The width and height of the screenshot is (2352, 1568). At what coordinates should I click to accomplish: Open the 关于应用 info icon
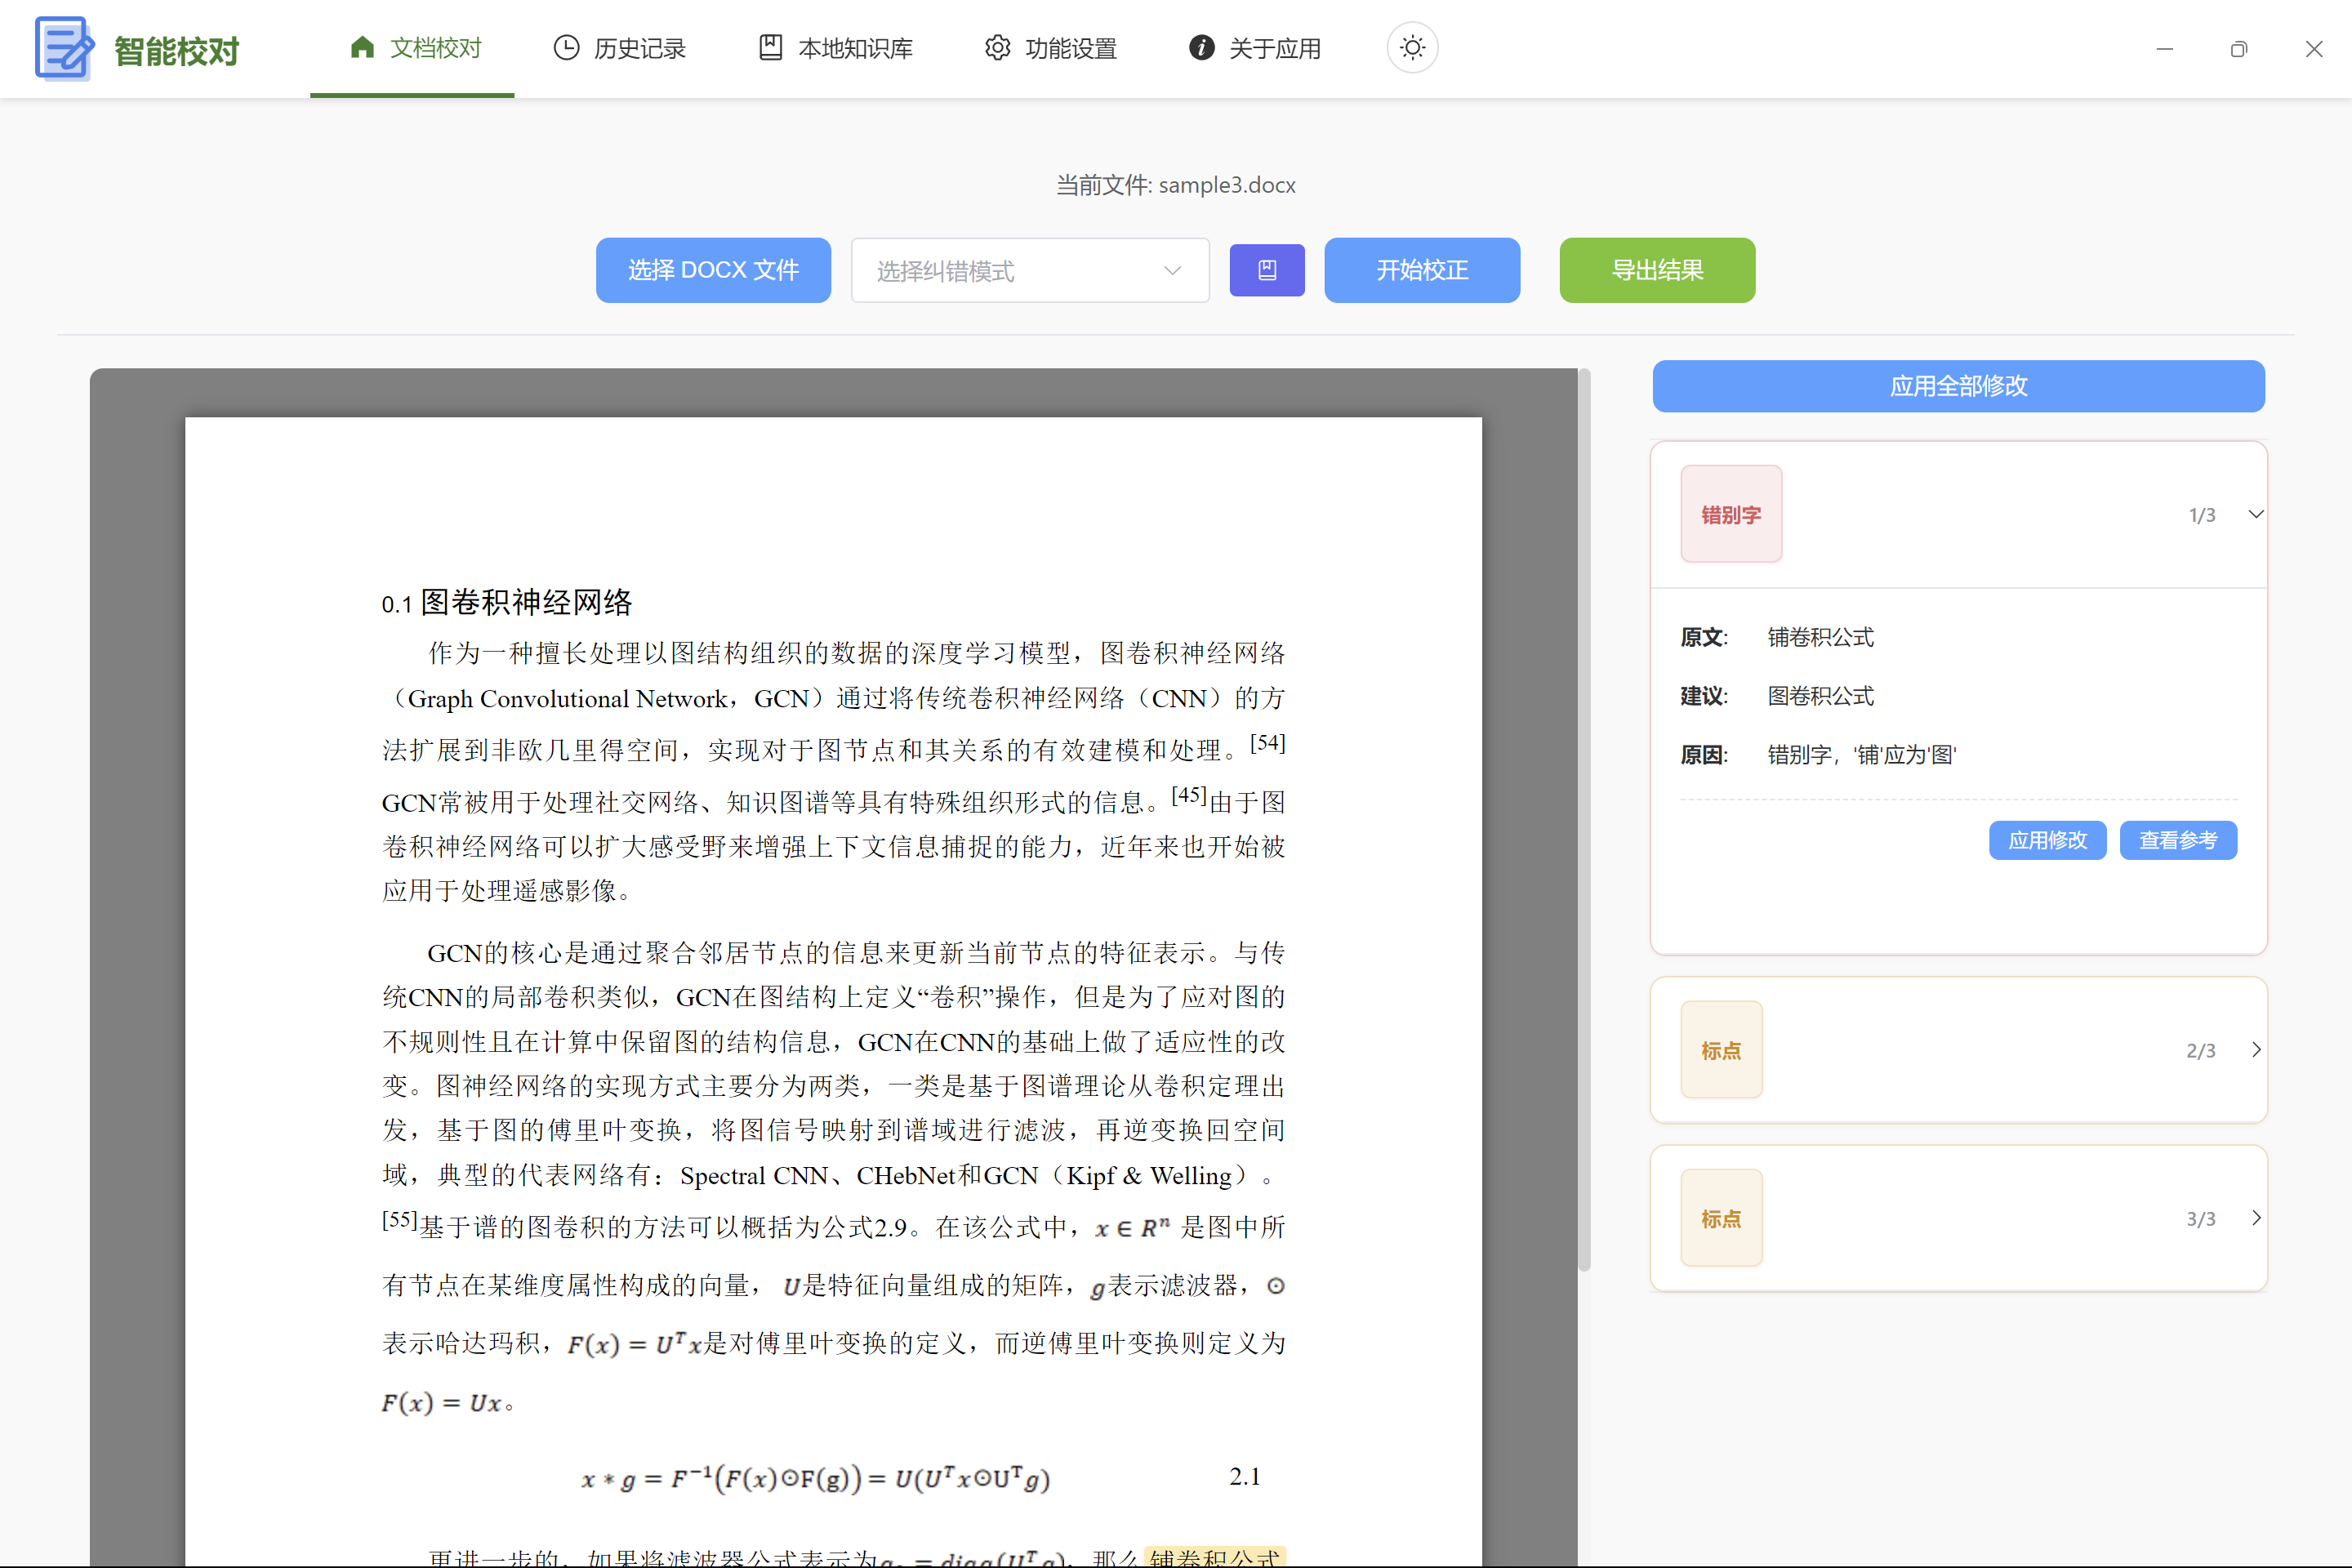(x=1200, y=47)
